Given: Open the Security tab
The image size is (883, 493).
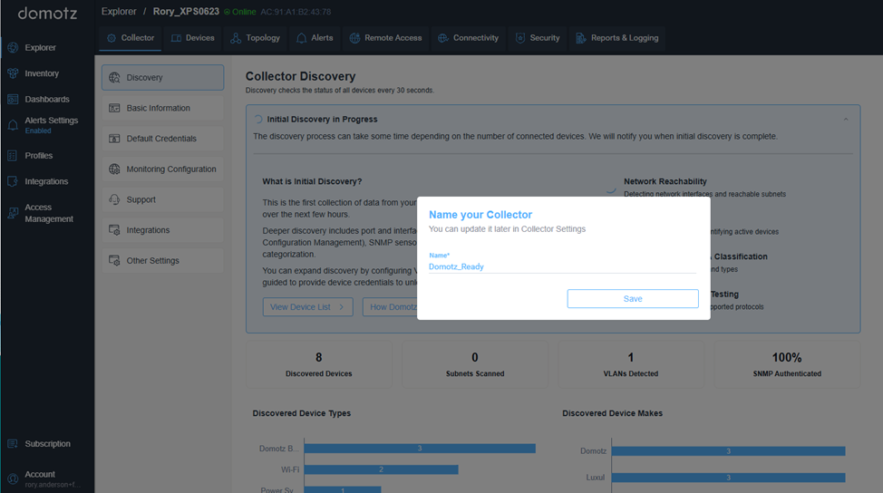Looking at the screenshot, I should point(538,38).
